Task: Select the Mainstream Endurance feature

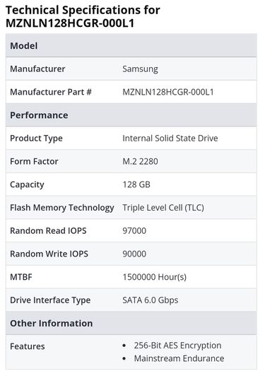Action: click(x=179, y=358)
